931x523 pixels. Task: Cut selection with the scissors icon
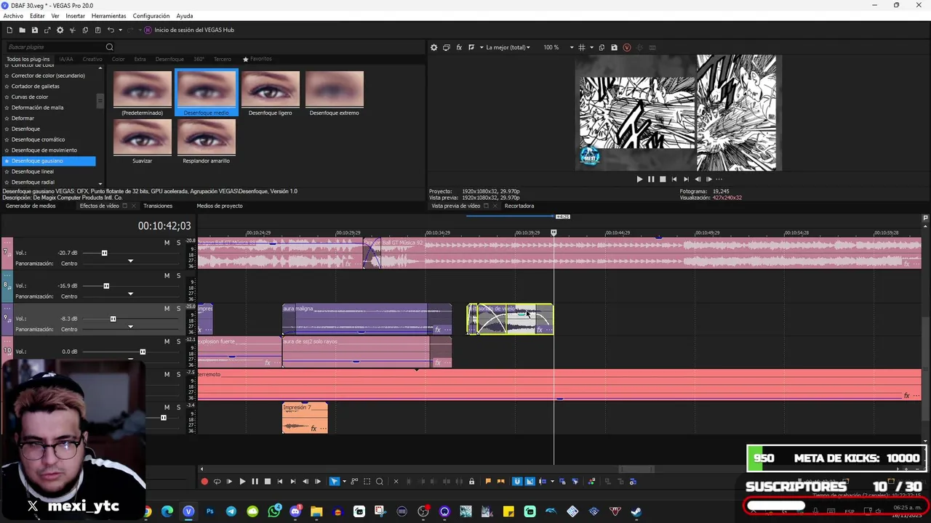(x=72, y=30)
